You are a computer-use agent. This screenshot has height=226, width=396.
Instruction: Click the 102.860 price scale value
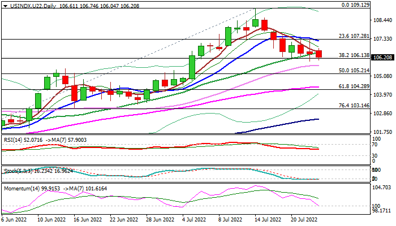(x=382, y=114)
